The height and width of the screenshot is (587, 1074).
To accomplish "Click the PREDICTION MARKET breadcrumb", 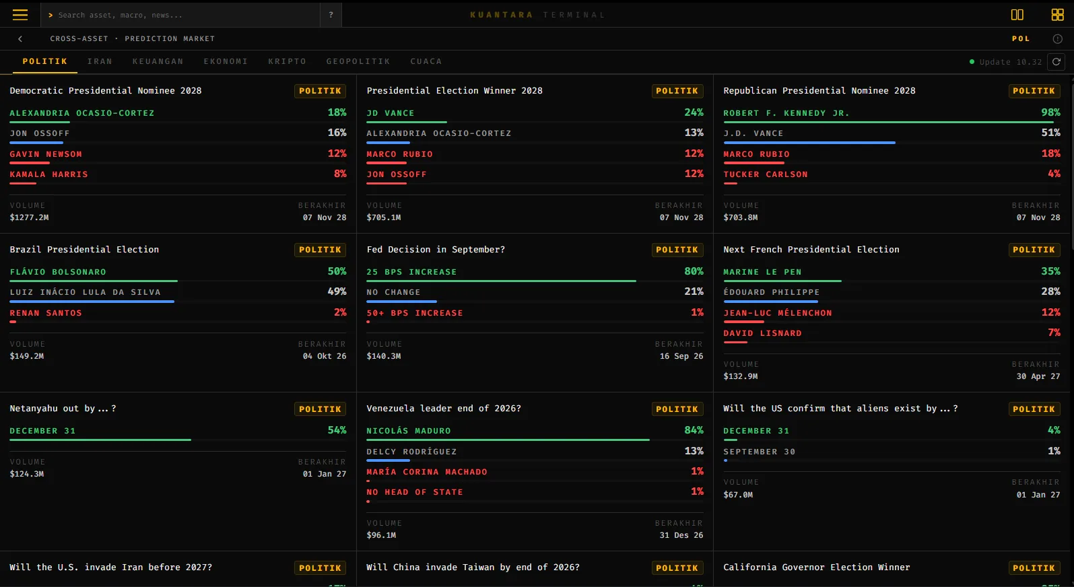I will click(170, 39).
